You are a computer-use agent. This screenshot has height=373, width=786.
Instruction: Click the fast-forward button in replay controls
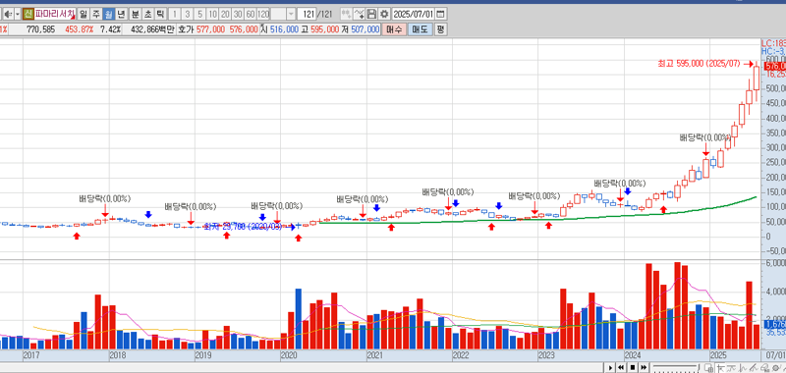(x=644, y=368)
